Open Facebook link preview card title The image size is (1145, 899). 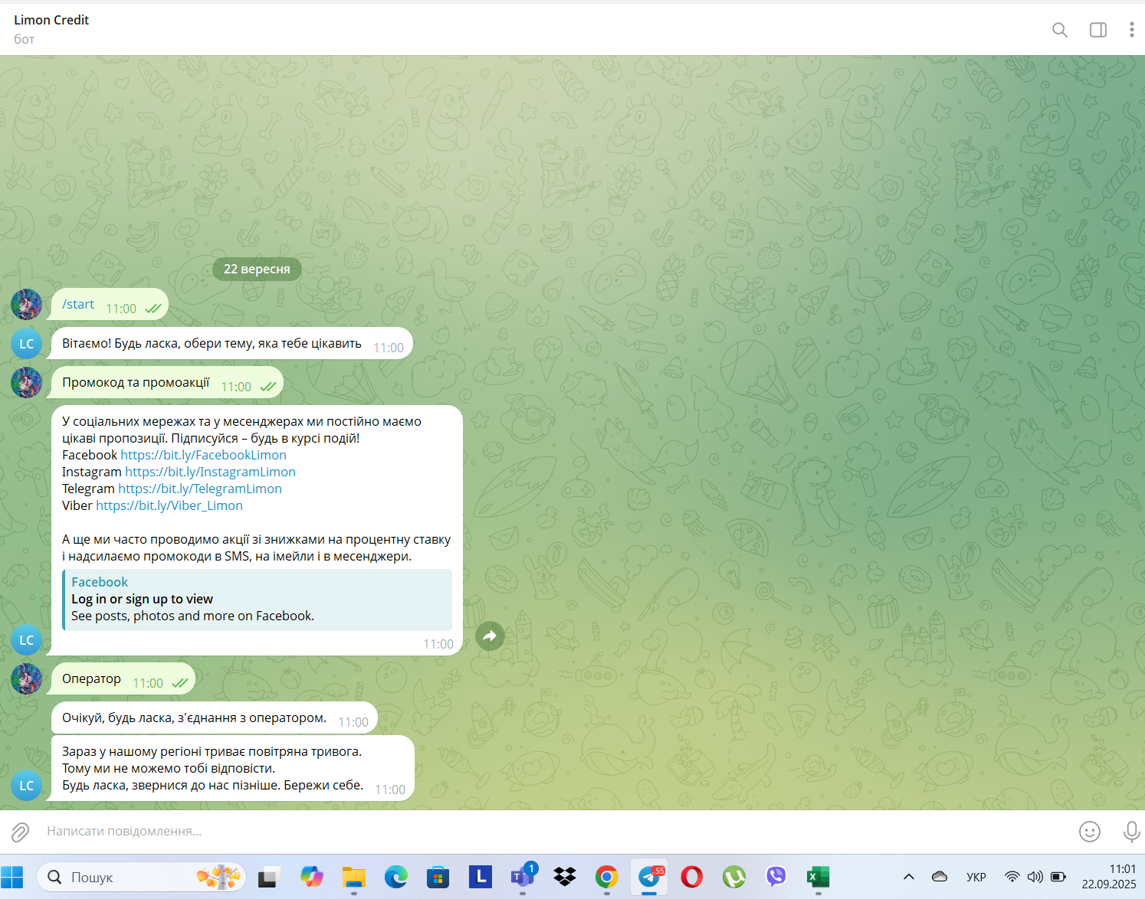pos(100,582)
